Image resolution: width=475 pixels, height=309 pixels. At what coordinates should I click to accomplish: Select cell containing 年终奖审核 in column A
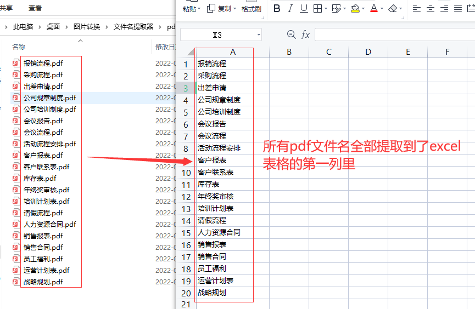click(233, 197)
